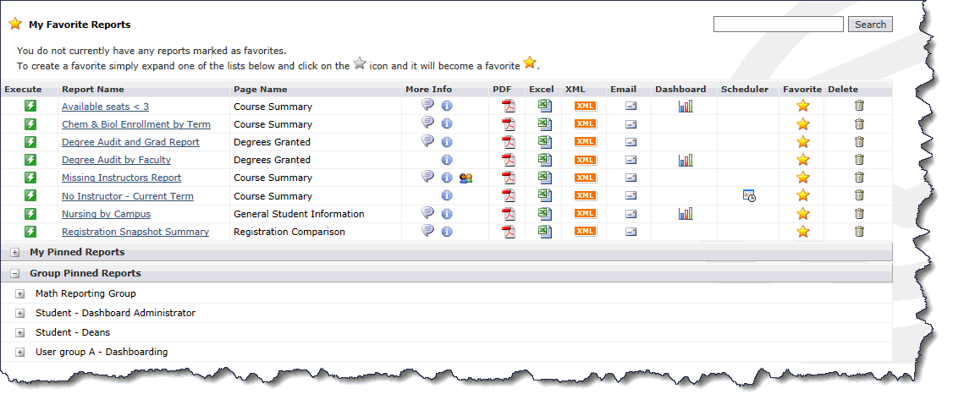Unfavorite the Nursing by Campus report star
Screen dimensions: 953x405
pos(803,214)
